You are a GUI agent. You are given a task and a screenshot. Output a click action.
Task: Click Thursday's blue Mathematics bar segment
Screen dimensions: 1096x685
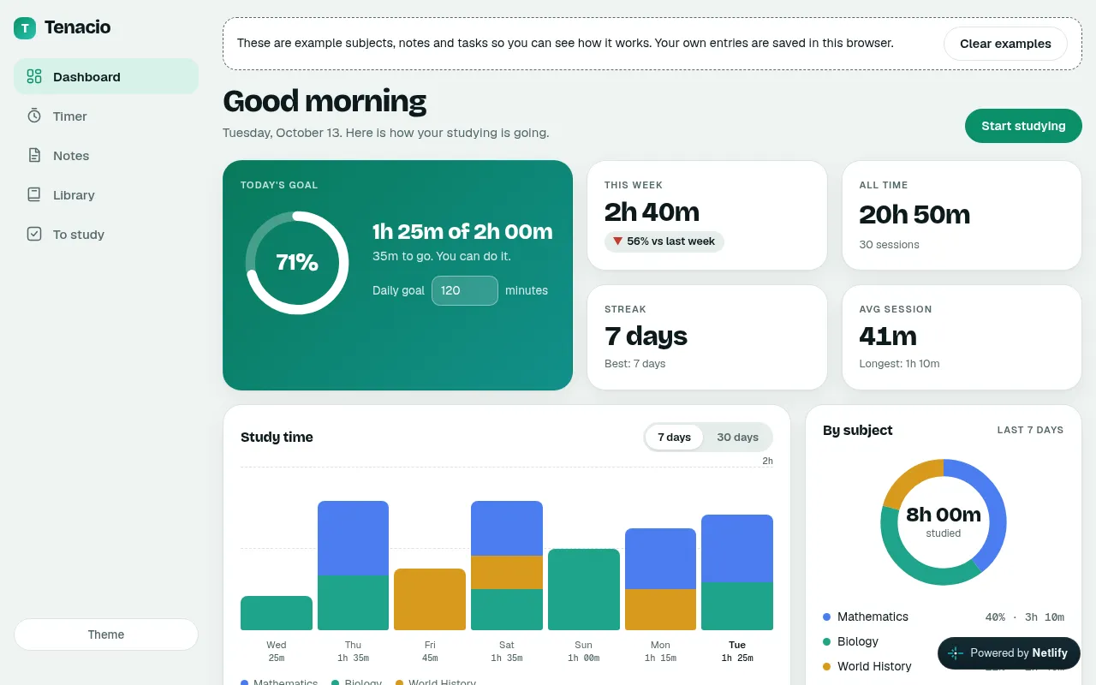click(x=353, y=539)
